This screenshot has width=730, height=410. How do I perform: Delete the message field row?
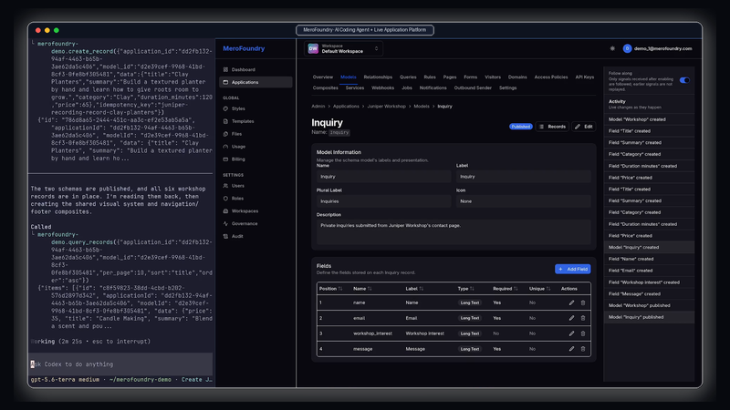(583, 349)
